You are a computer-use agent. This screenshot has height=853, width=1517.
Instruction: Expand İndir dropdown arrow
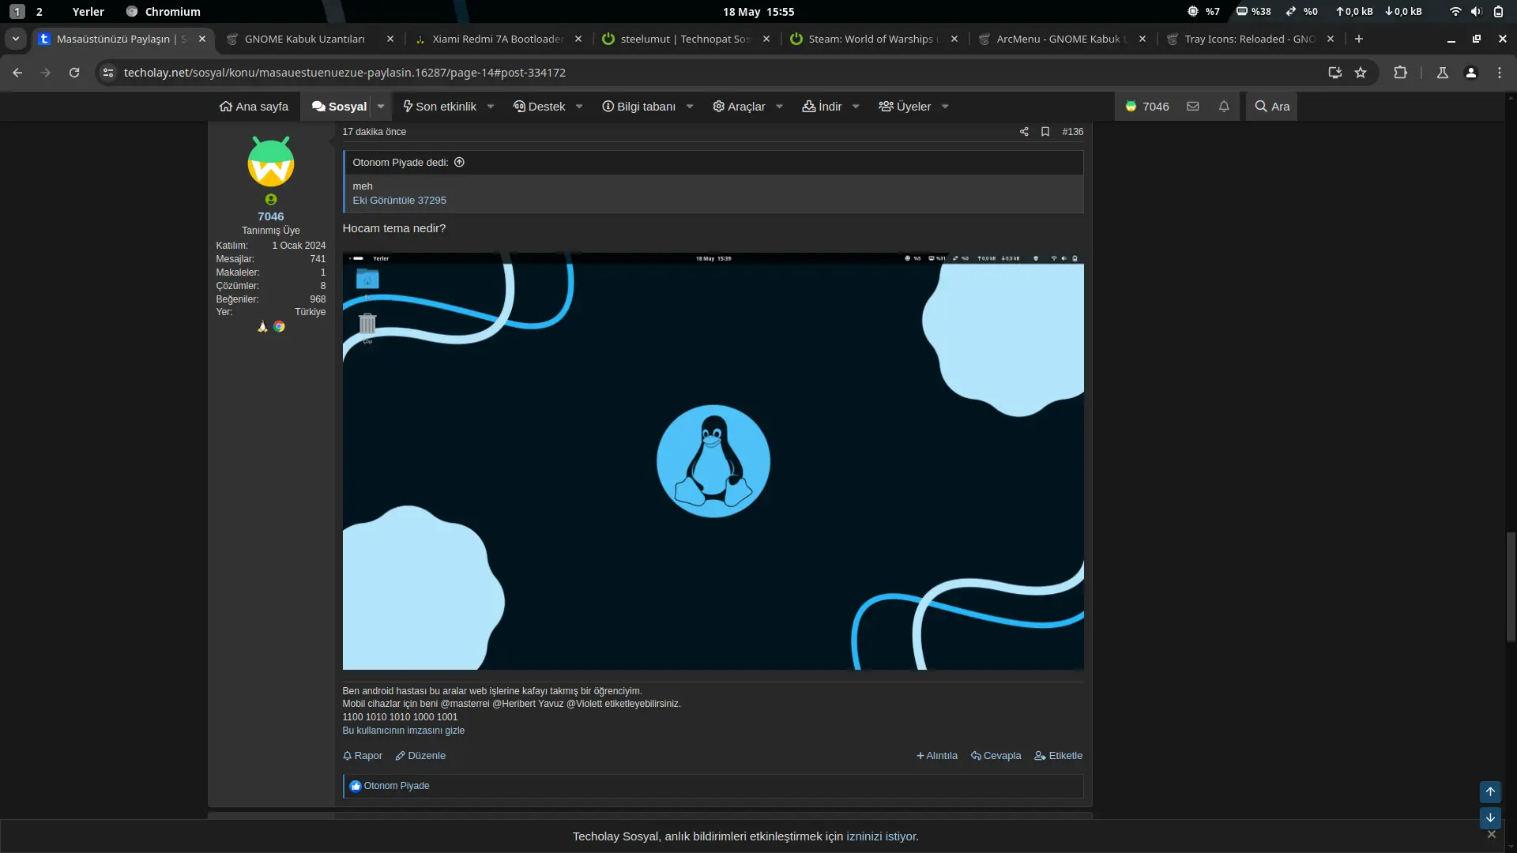(x=856, y=107)
